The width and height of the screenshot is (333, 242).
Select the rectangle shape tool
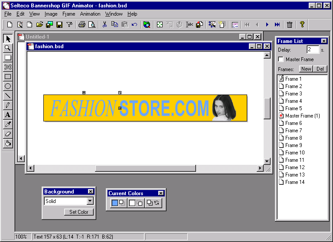point(8,77)
